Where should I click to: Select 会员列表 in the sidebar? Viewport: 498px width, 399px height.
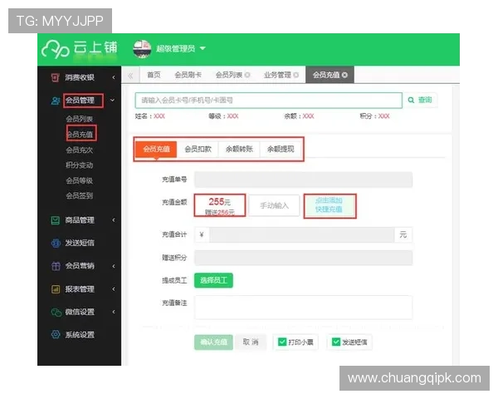pos(80,119)
